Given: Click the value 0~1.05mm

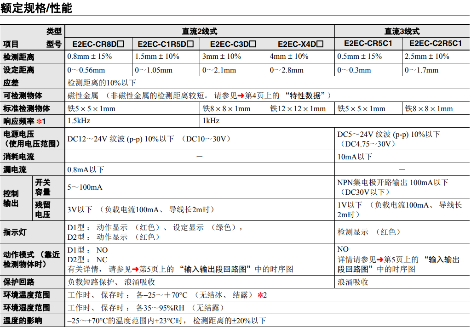Looking at the screenshot, I should pyautogui.click(x=154, y=70).
